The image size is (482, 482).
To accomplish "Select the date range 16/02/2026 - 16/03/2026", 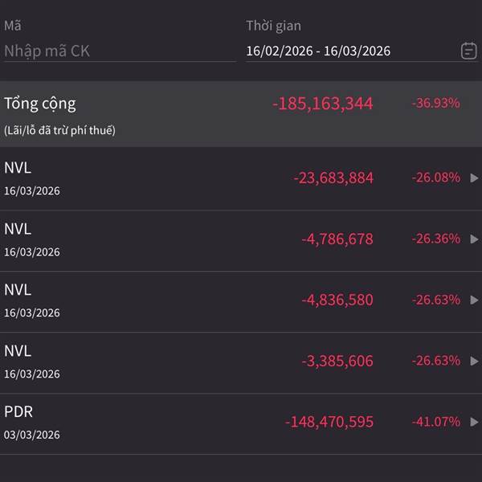I will [318, 51].
